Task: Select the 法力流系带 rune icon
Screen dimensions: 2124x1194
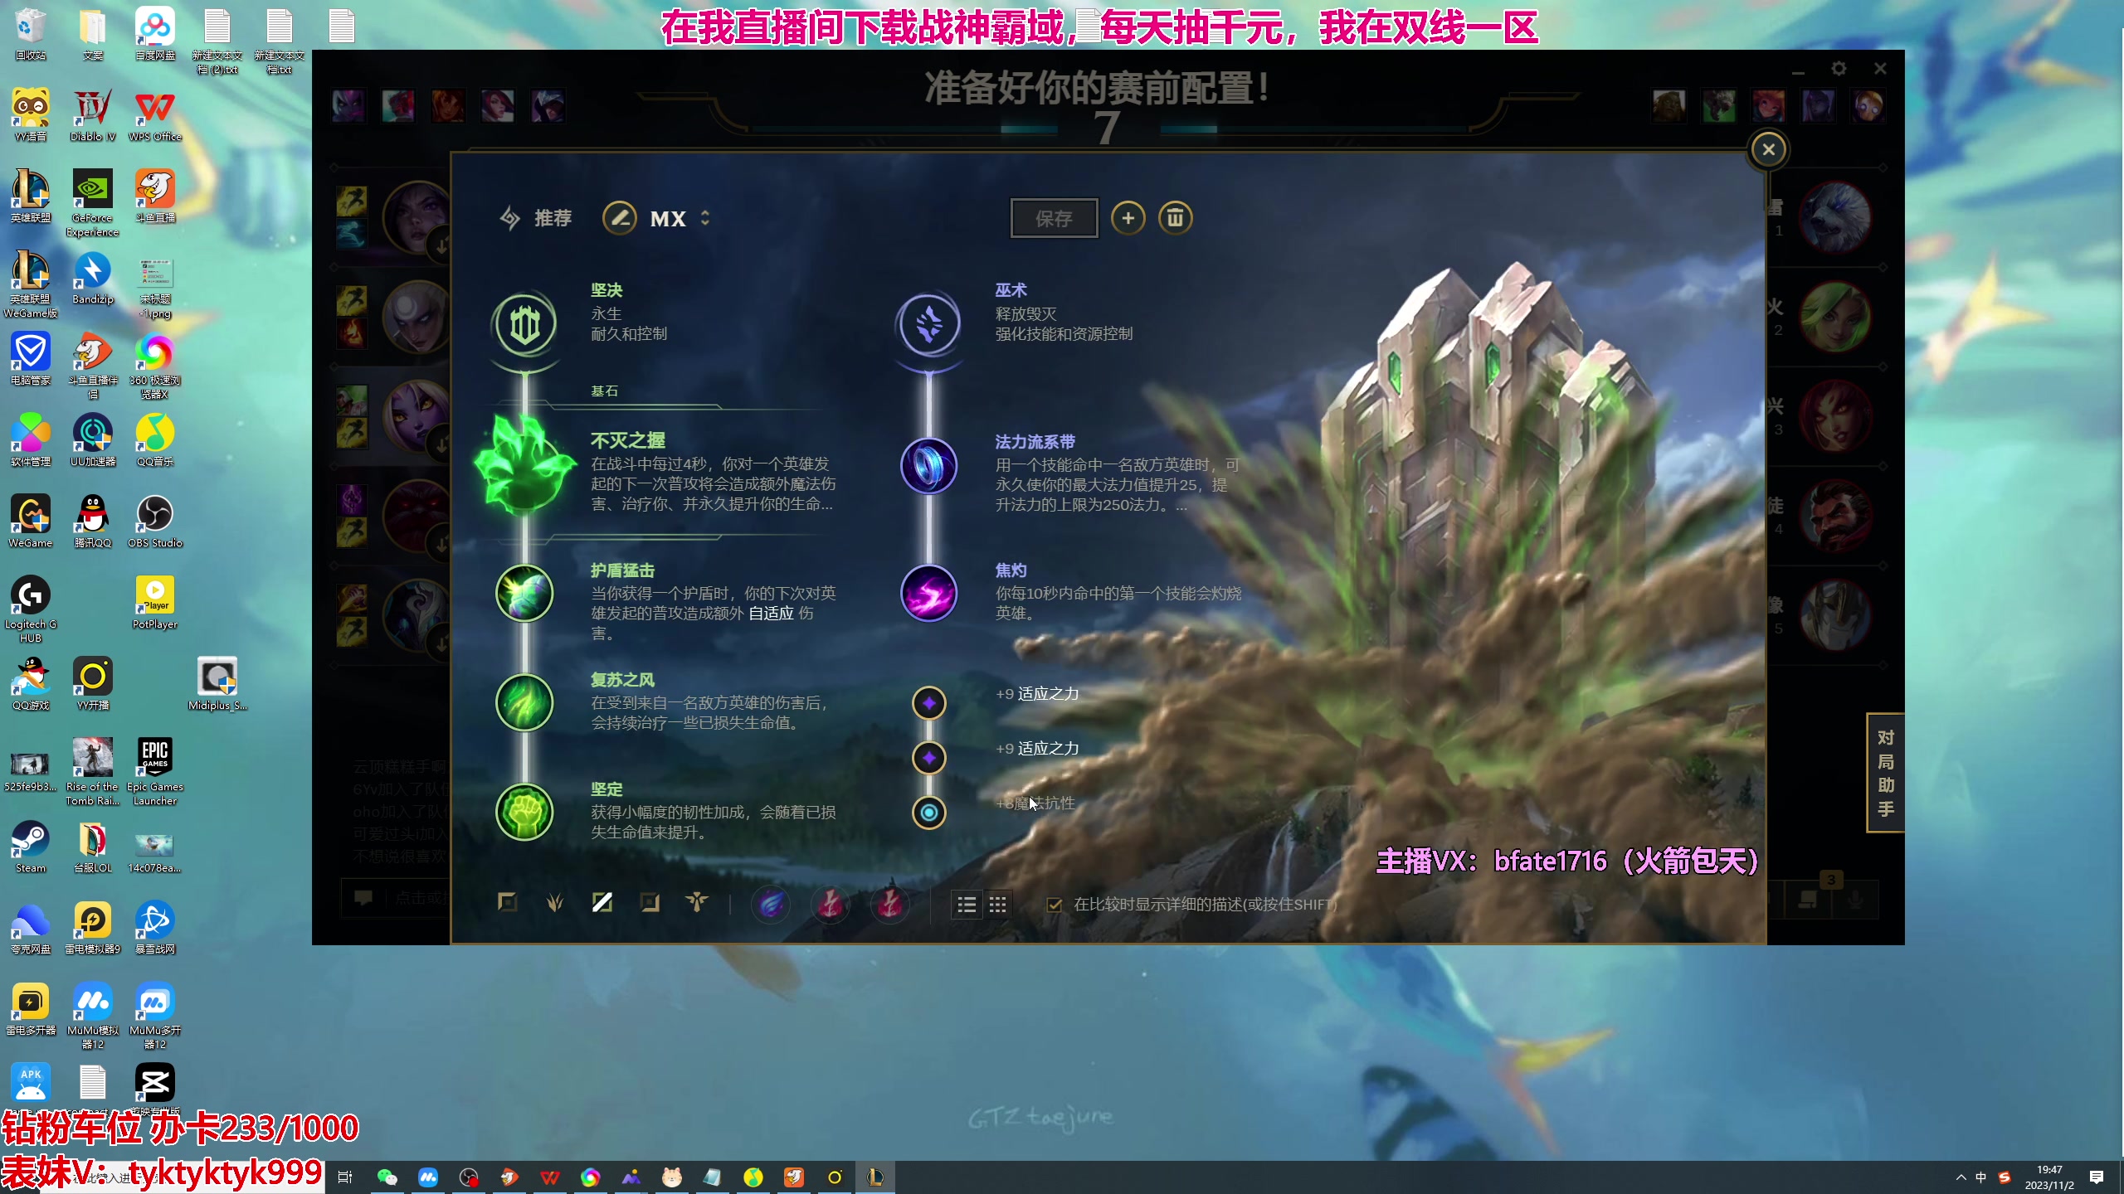Action: pos(928,466)
